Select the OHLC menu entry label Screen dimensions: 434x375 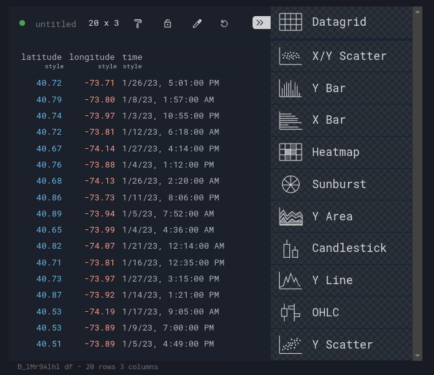[325, 312]
